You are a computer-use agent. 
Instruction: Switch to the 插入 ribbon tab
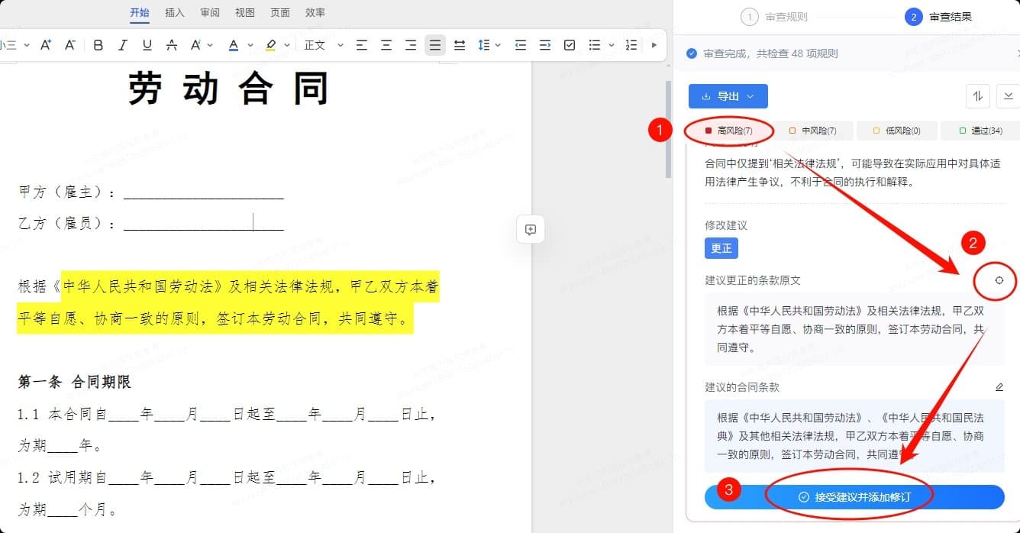click(x=174, y=12)
